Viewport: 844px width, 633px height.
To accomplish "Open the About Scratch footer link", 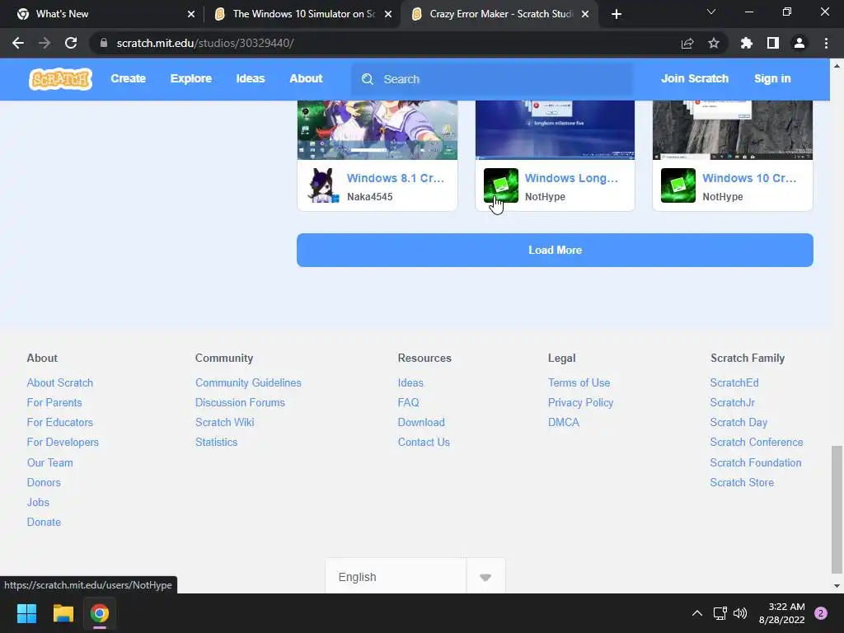I will (x=59, y=382).
